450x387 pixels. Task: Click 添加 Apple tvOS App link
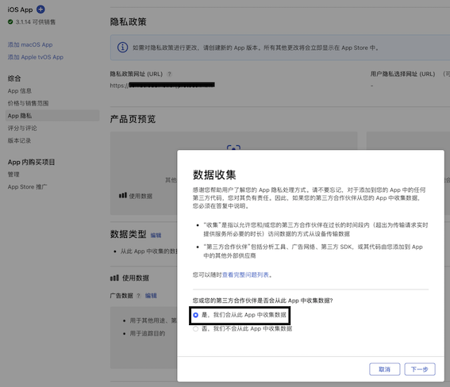36,57
